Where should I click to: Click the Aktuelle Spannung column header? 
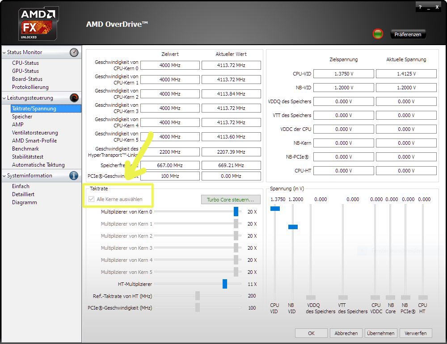[406, 59]
